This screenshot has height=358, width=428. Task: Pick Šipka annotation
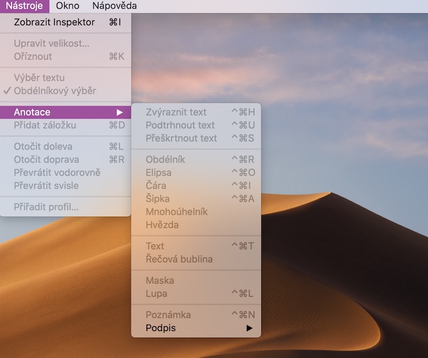[196, 199]
